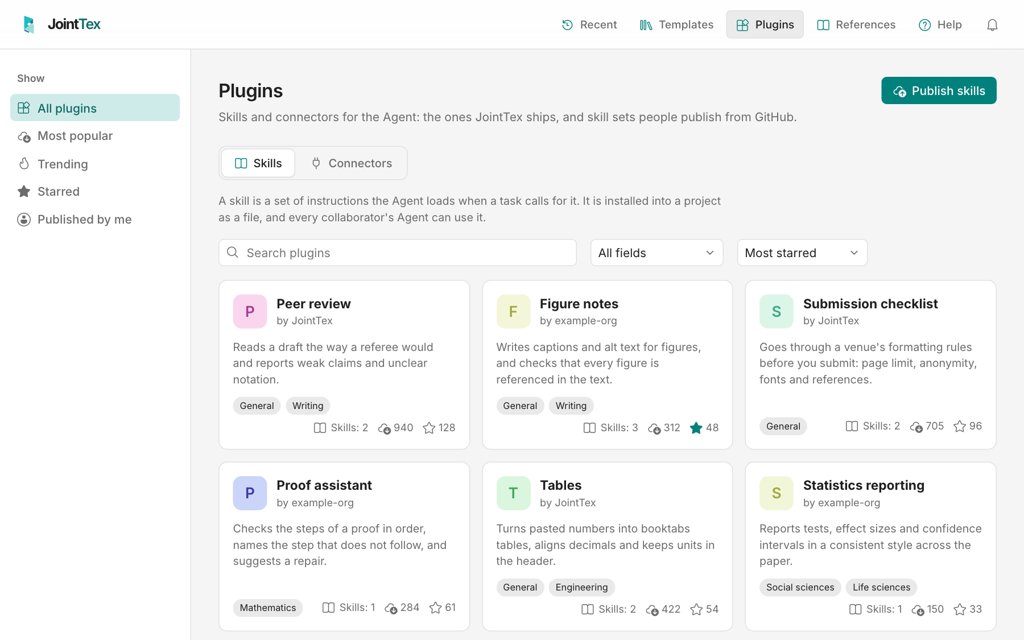Screen dimensions: 1024x640
Task: Open the Statistics reporting plugin title
Action: point(864,485)
